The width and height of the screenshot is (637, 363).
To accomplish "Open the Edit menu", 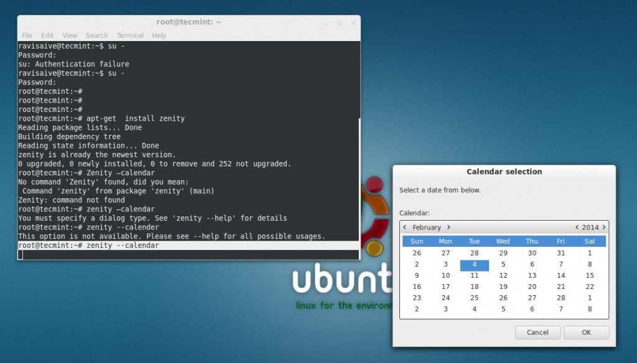I will (x=47, y=35).
